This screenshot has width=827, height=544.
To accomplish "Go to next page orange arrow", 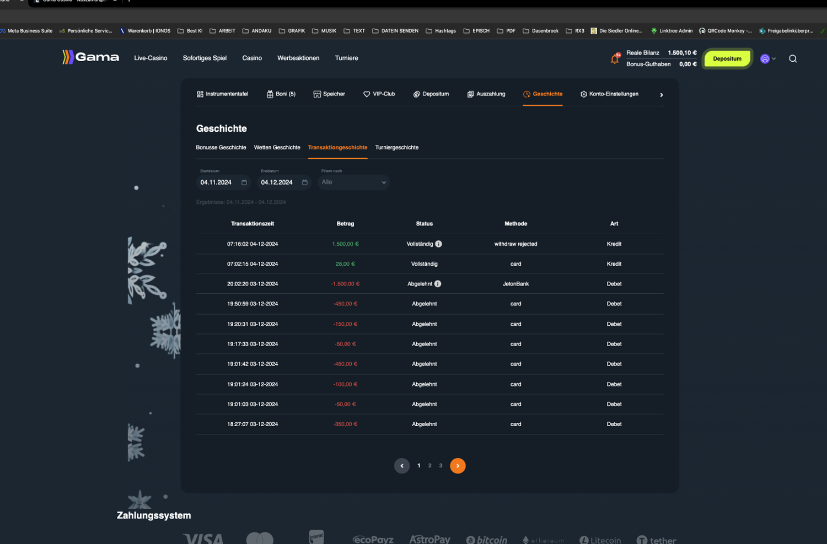I will tap(458, 466).
